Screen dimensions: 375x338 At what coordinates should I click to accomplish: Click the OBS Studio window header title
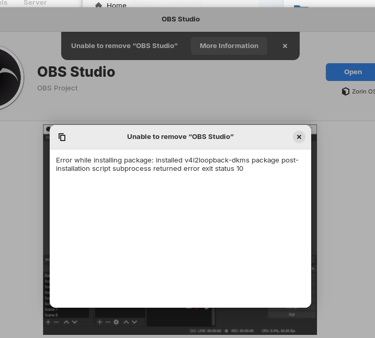[x=180, y=19]
